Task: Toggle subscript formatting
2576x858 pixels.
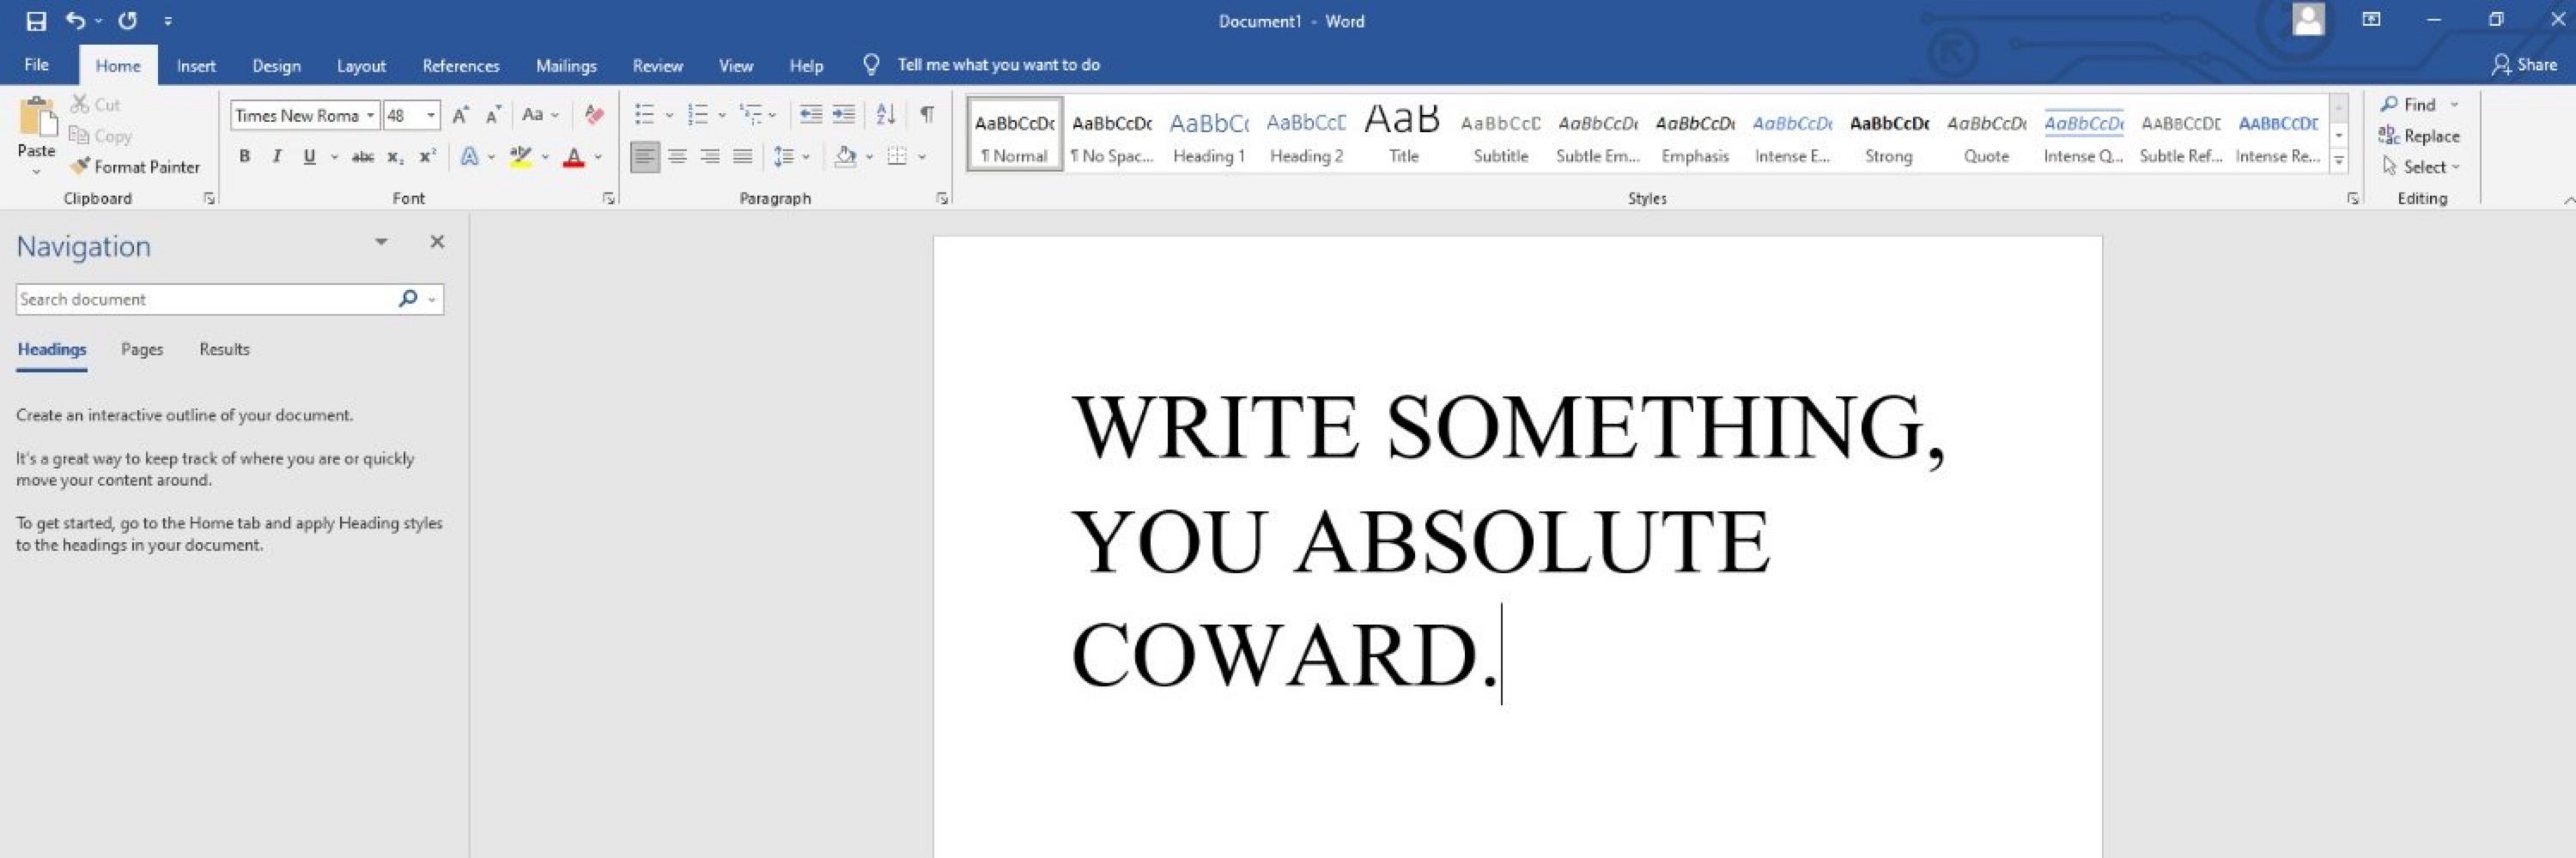Action: click(x=396, y=156)
